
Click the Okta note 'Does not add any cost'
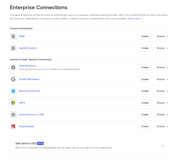tap(49, 69)
